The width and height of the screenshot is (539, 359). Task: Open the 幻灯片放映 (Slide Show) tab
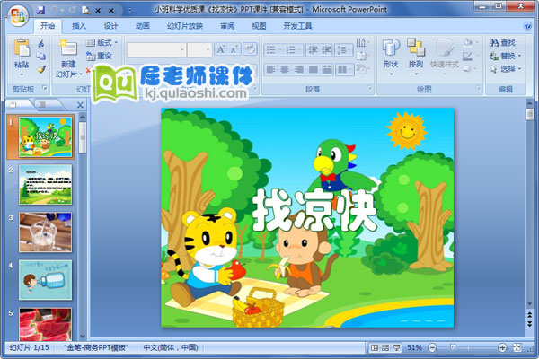coord(185,26)
